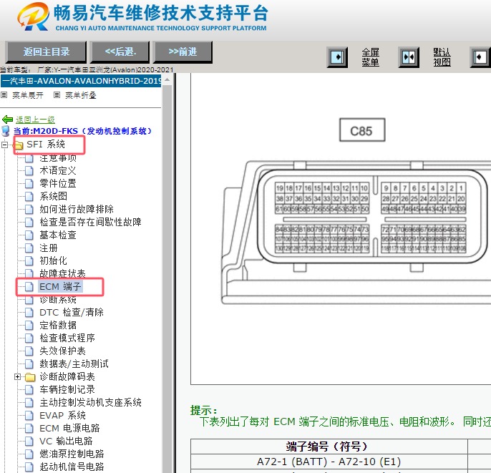Click A72-1 (BATT) - A72-10 (E1) cell
The image size is (491, 473).
tap(329, 462)
